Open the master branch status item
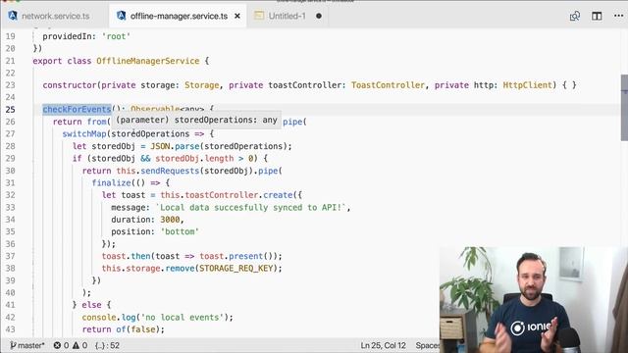The height and width of the screenshot is (353, 628). (x=26, y=345)
